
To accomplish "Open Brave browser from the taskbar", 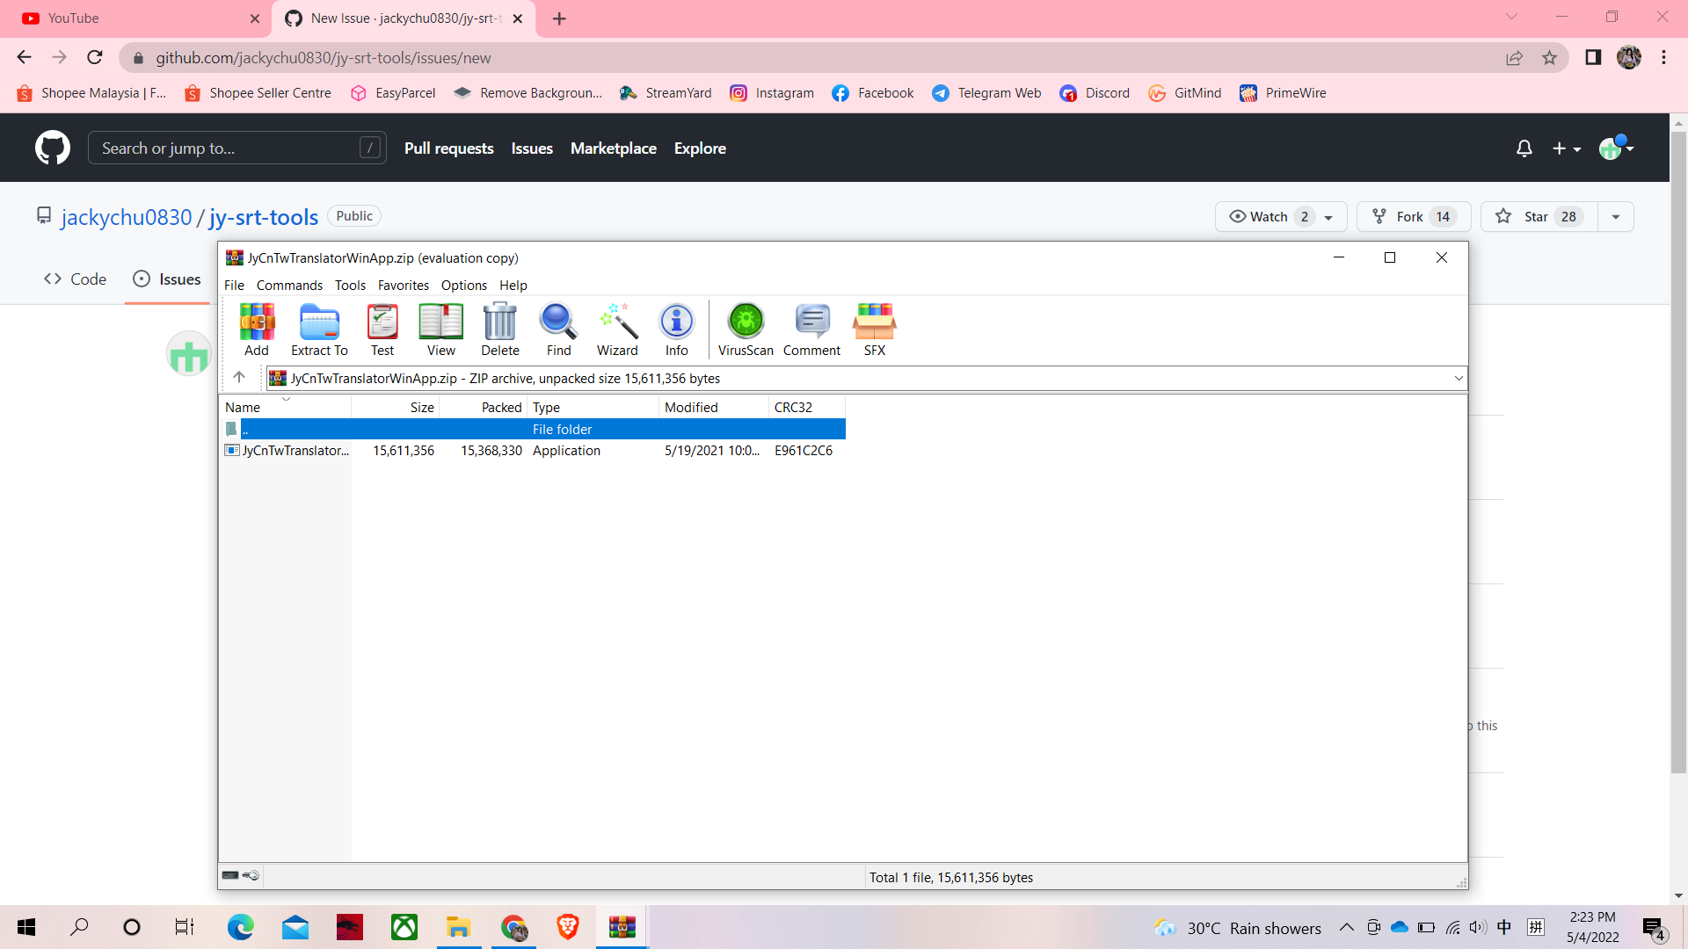I will (x=568, y=927).
